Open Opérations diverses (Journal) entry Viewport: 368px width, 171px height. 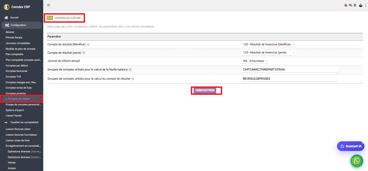25,152
